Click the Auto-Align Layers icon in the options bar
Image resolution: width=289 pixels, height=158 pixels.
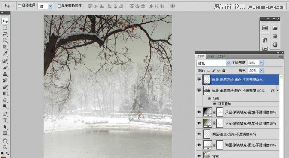pos(173,6)
